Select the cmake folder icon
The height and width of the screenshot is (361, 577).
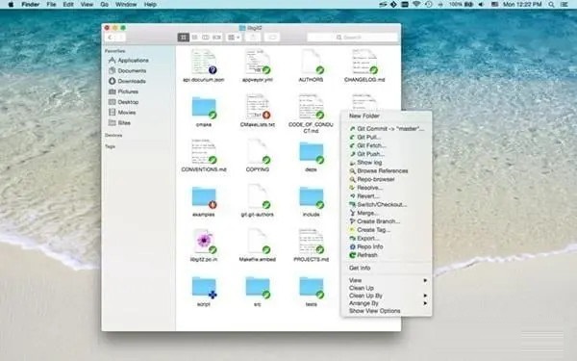[204, 108]
